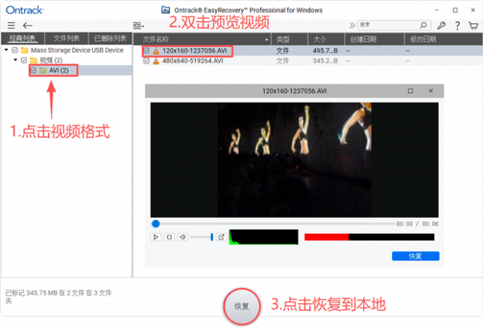Click VLC icon of 480x640-519264.AVI
Viewport: 483px width, 328px height.
(156, 61)
